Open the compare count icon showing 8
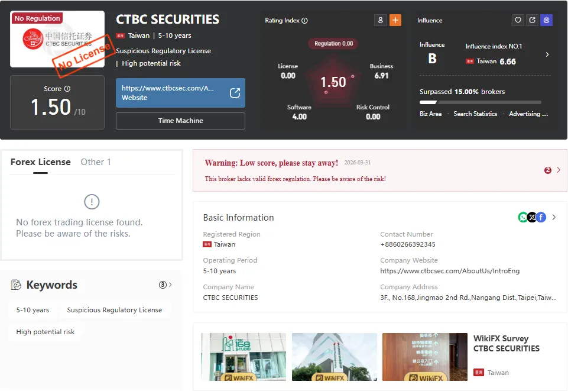Image resolution: width=568 pixels, height=391 pixels. [x=381, y=20]
